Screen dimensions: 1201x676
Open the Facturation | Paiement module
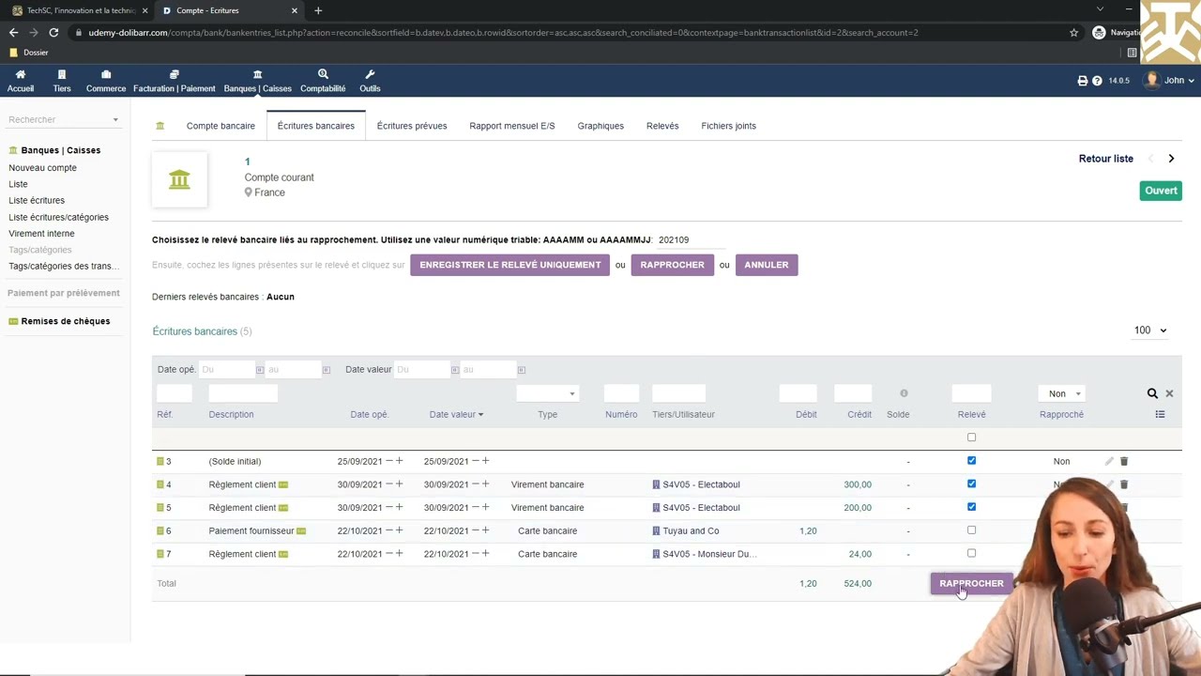point(174,81)
